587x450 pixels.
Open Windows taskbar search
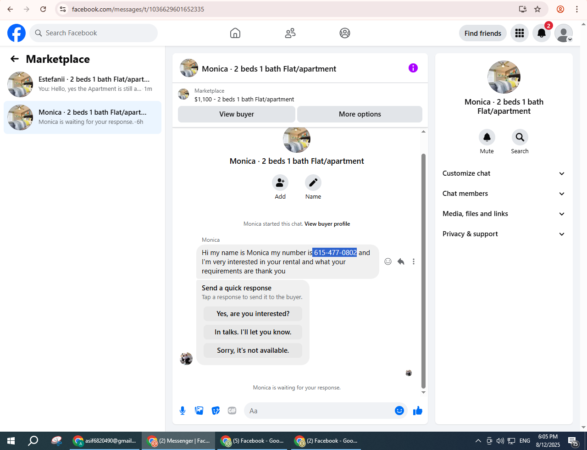[x=33, y=441]
